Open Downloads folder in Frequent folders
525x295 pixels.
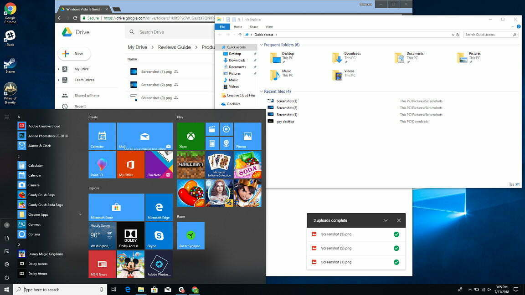[x=346, y=57]
